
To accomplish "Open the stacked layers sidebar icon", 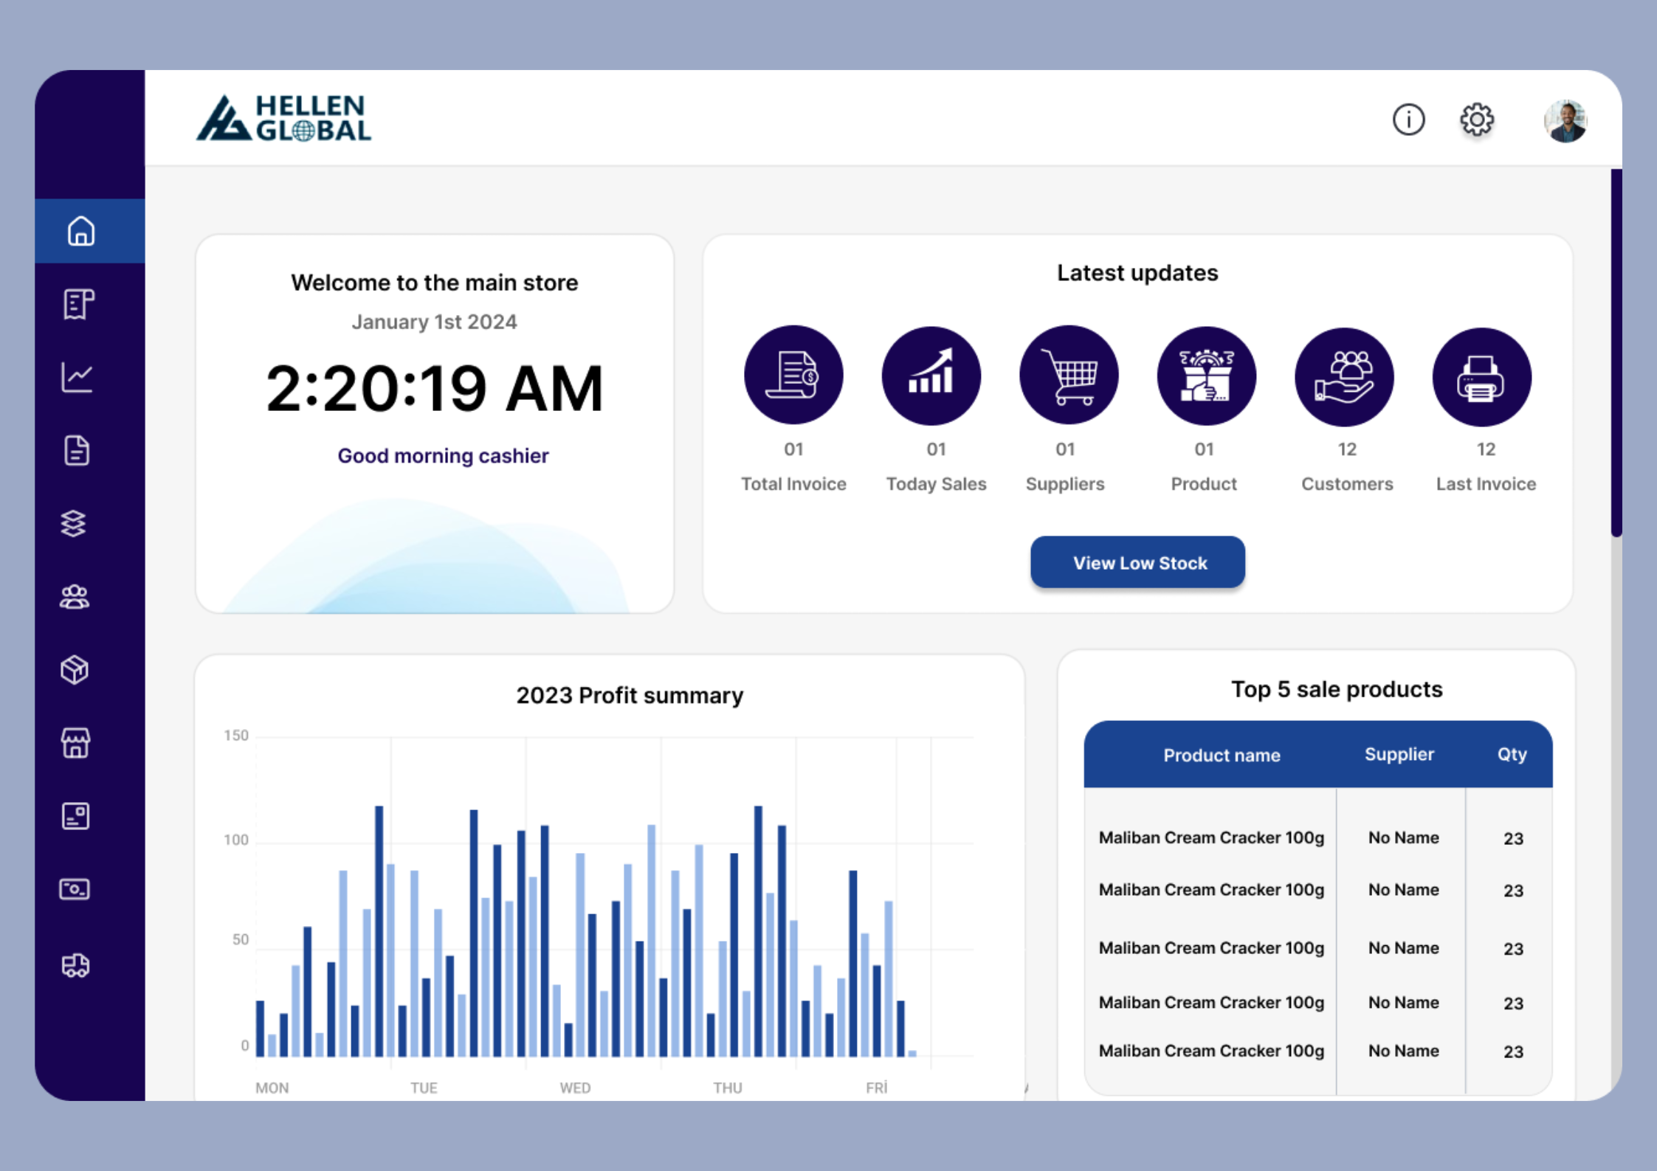I will (x=74, y=523).
